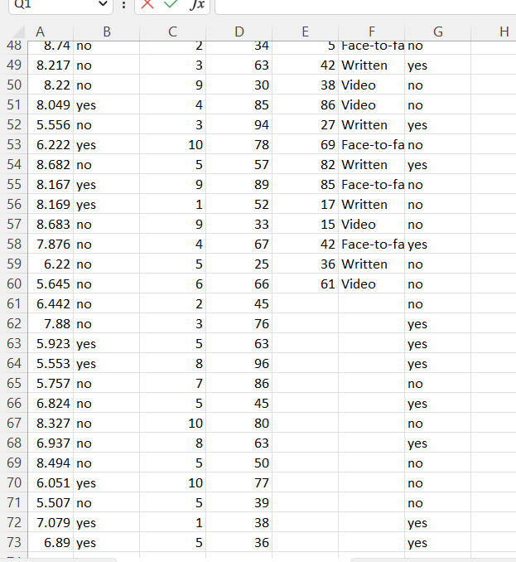Select row 67 header
The width and height of the screenshot is (516, 562).
(14, 423)
